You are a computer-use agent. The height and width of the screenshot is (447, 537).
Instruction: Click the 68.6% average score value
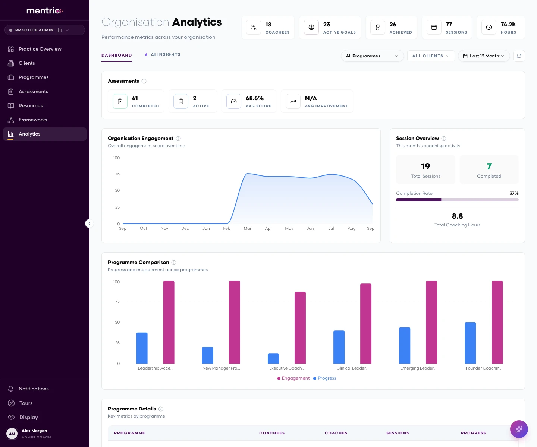click(x=255, y=98)
